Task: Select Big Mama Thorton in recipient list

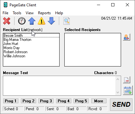Action: coord(31,40)
